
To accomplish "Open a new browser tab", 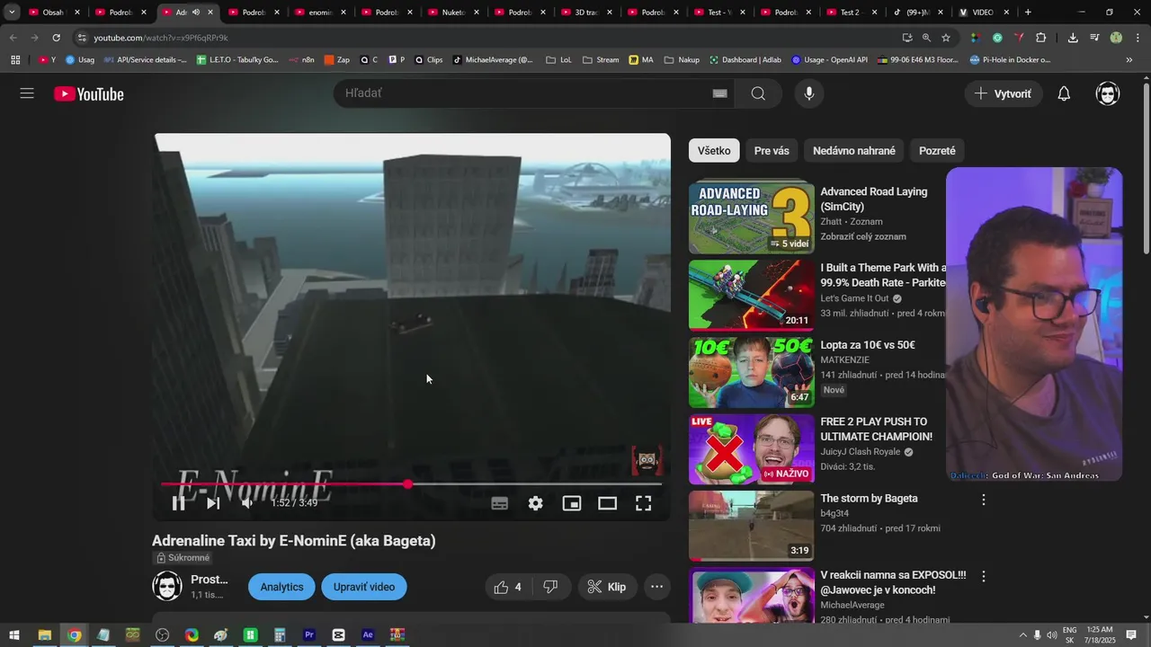I will point(1028,13).
